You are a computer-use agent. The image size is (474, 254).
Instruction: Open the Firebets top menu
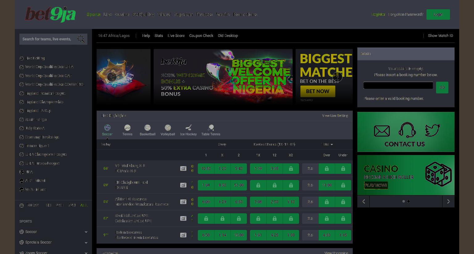[x=204, y=14]
